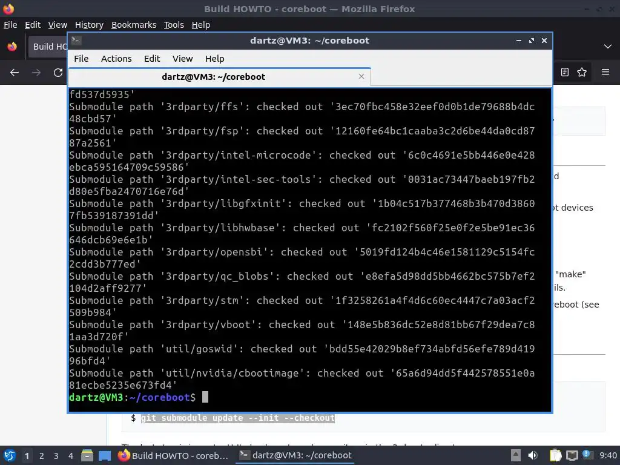Open the Actions menu in the terminal
The image size is (620, 465).
point(116,59)
